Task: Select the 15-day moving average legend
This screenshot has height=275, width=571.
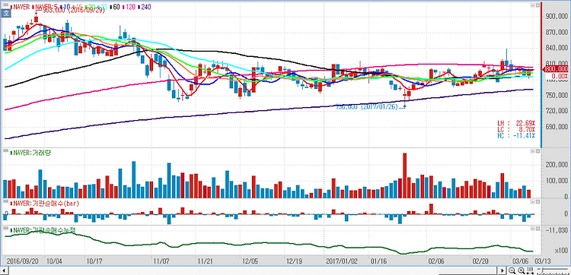Action: (77, 7)
